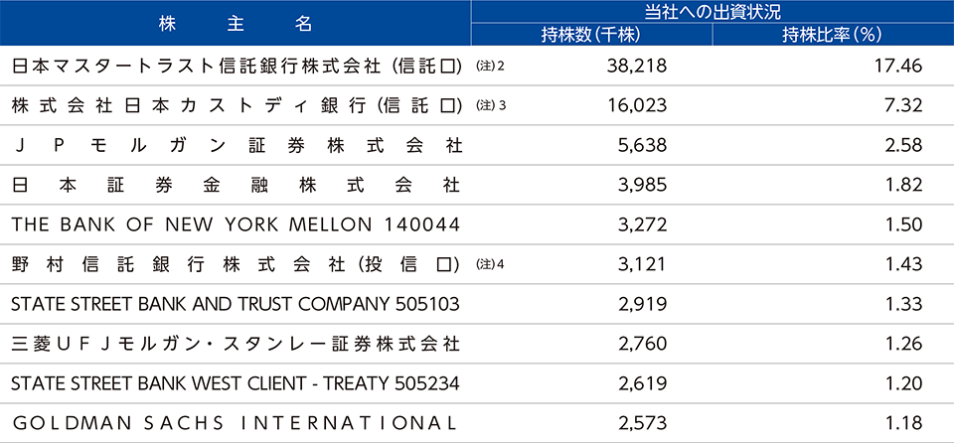
Task: Click STATE STREET BANK WEST CLIENT - TREATY 505234
Action: pyautogui.click(x=236, y=384)
